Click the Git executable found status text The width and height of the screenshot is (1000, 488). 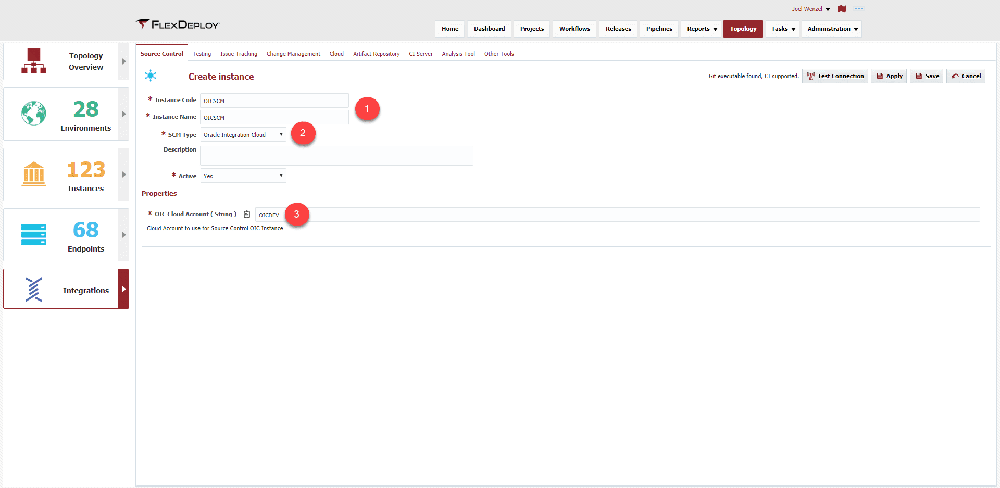click(x=753, y=76)
